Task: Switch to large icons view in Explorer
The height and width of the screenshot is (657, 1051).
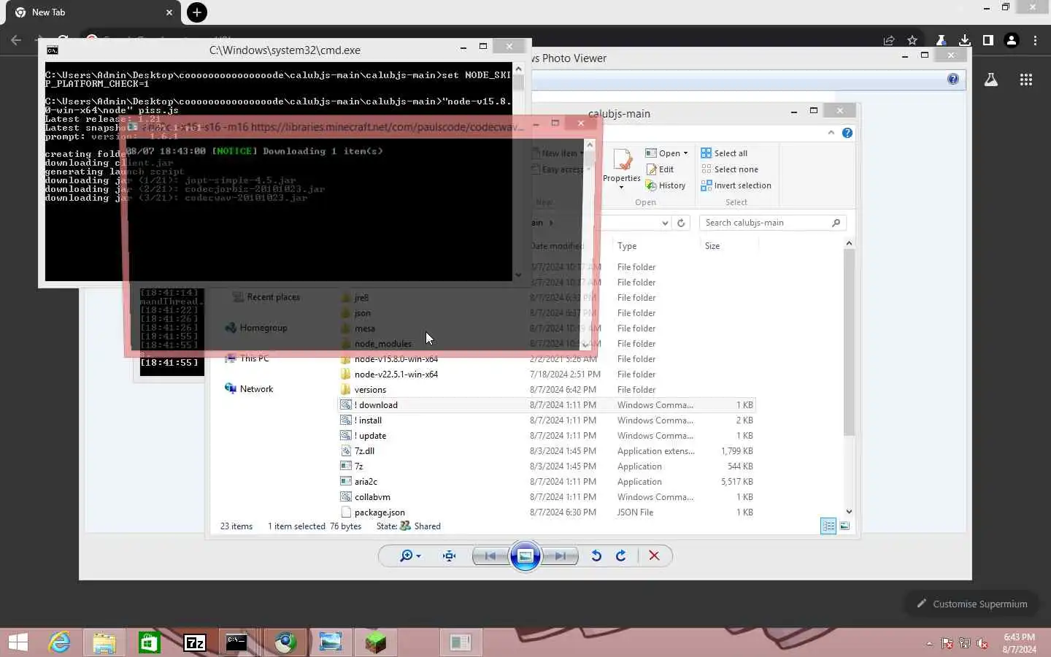Action: point(844,526)
